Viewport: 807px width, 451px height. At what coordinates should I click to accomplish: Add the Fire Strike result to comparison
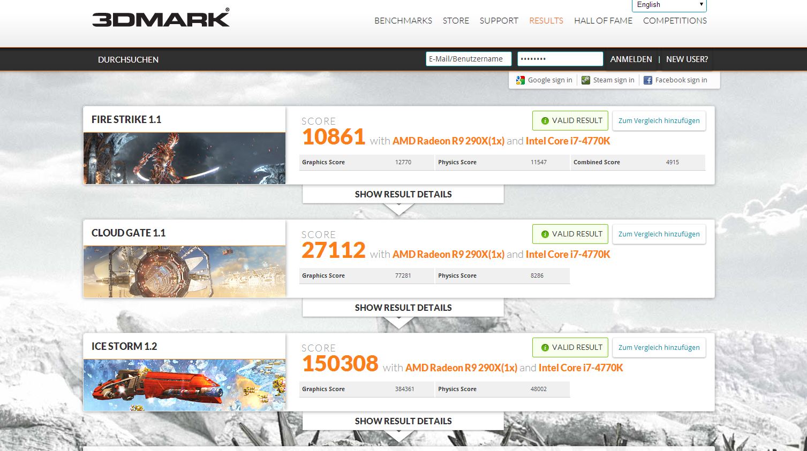659,121
